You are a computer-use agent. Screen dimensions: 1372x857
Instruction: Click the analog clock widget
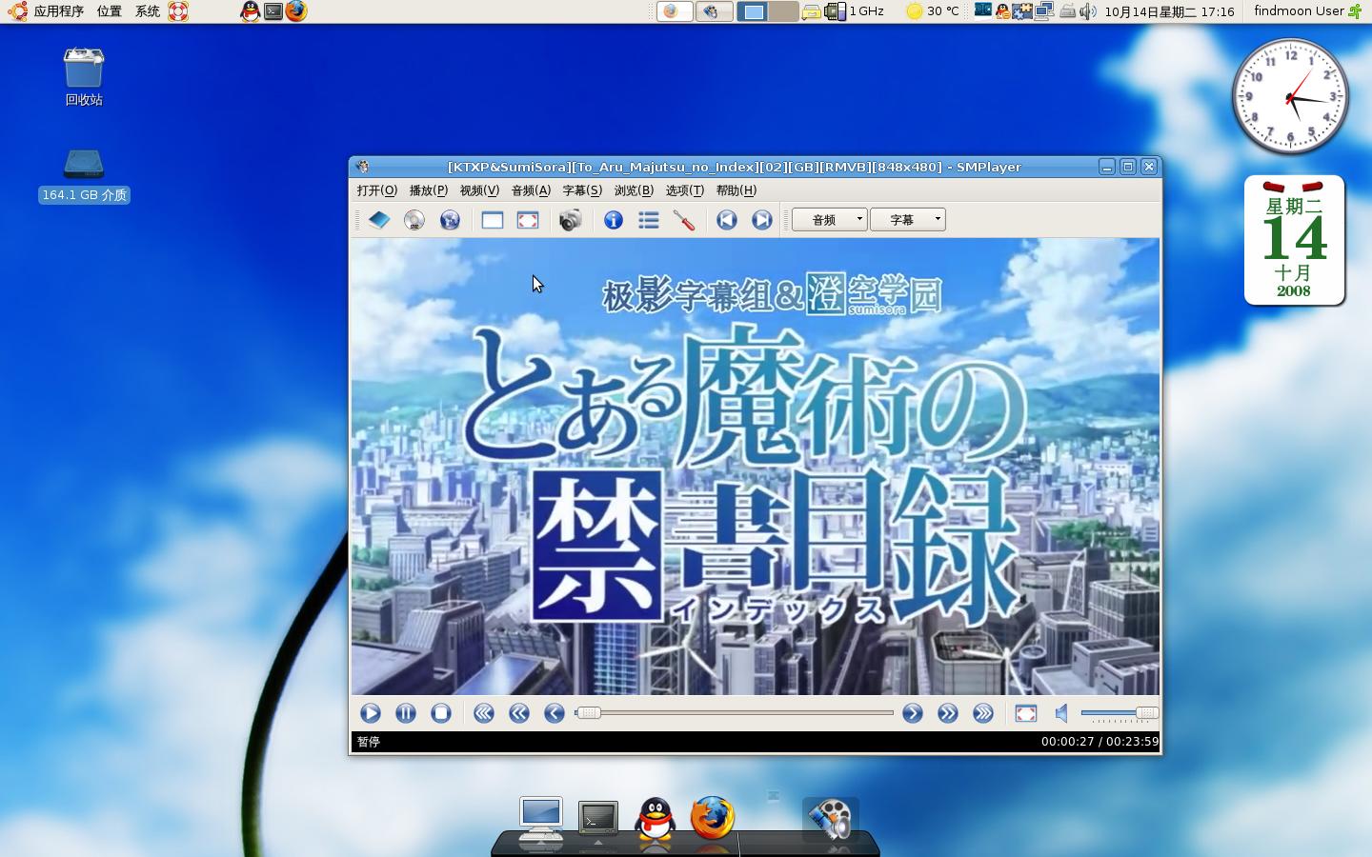[x=1290, y=97]
